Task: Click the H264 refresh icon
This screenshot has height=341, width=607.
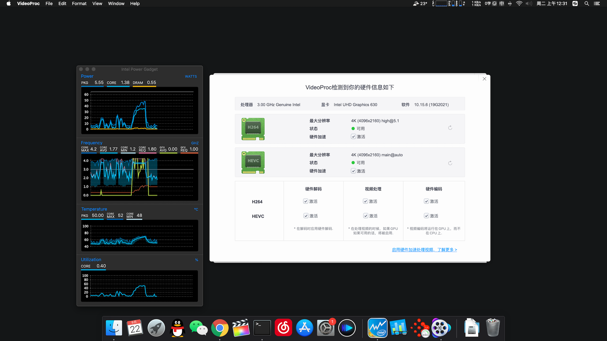Action: (450, 128)
